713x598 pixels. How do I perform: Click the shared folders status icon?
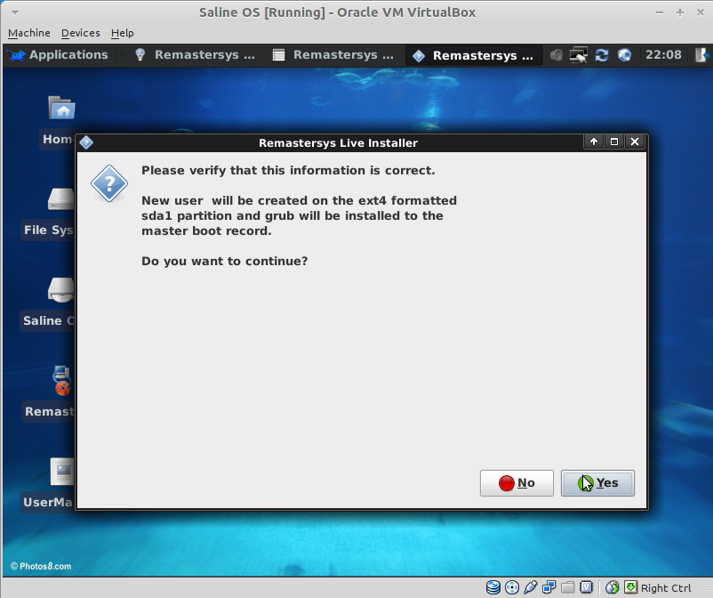coord(567,587)
